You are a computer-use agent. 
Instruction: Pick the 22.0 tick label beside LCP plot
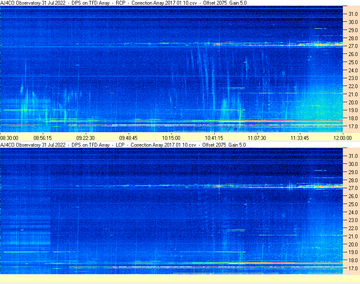[x=353, y=228]
